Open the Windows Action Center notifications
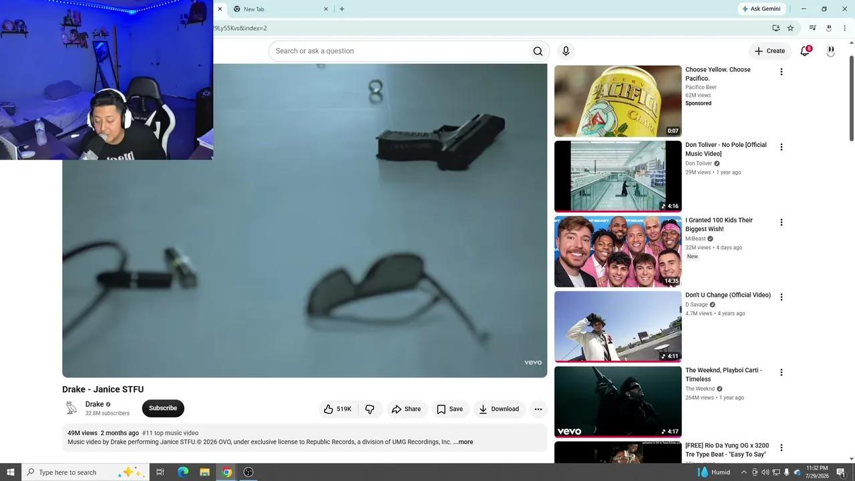This screenshot has height=481, width=855. tap(841, 472)
